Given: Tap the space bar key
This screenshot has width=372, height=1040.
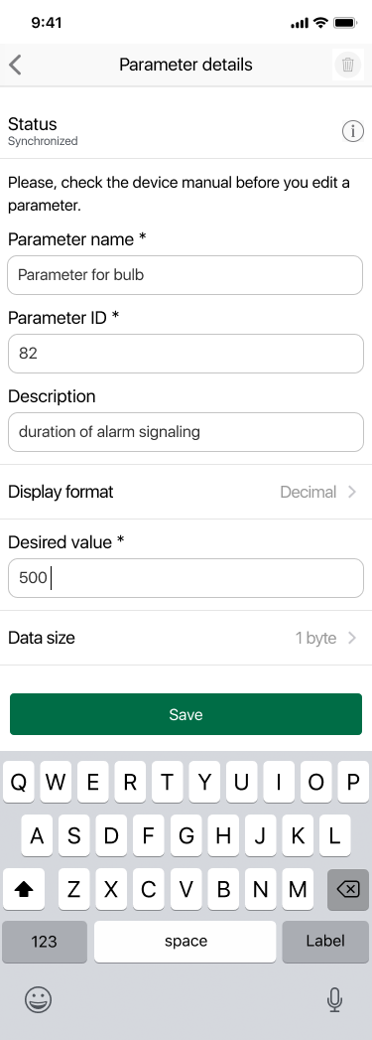Looking at the screenshot, I should coord(186,942).
